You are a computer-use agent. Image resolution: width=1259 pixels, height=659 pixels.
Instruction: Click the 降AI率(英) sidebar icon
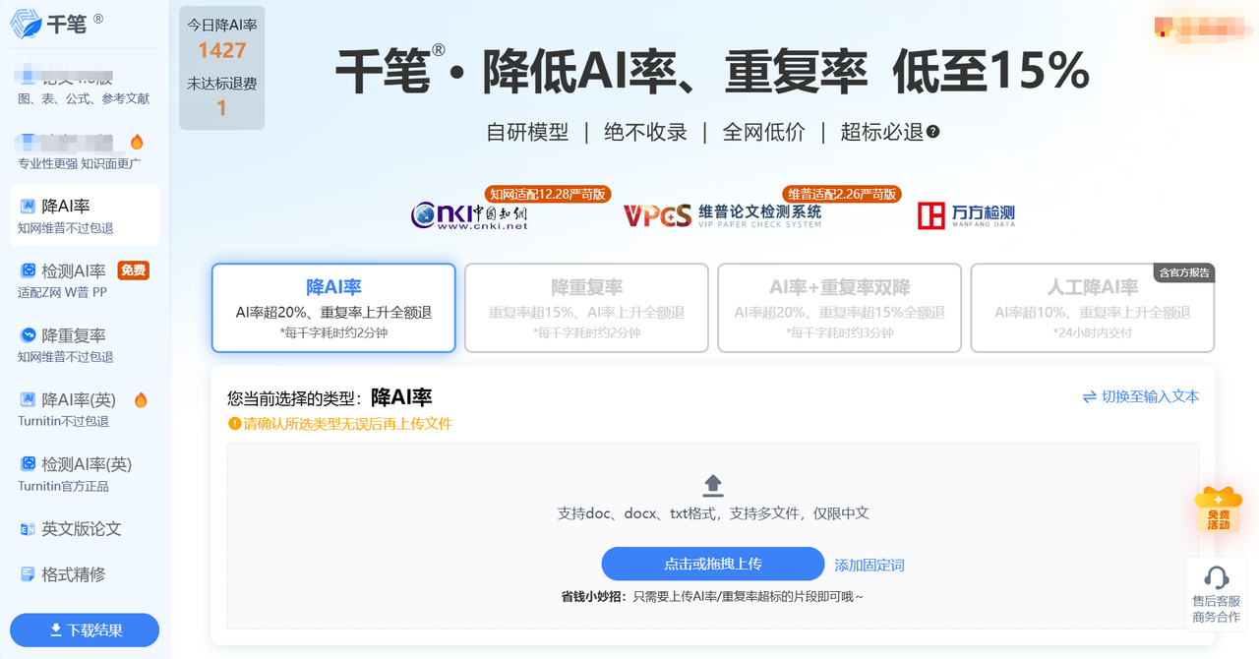[28, 399]
